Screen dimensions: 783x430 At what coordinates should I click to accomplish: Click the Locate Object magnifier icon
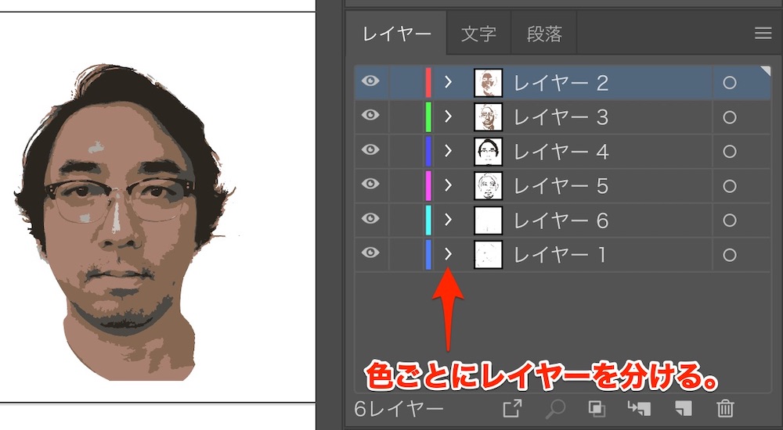click(x=556, y=408)
